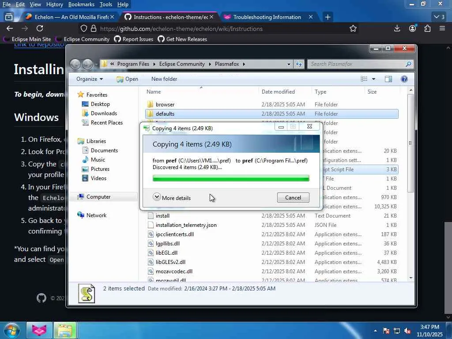Show hidden system tray icons
452x339 pixels.
pos(375,331)
